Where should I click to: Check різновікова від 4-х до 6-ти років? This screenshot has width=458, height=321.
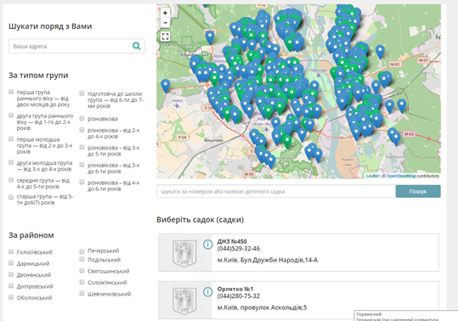(82, 182)
